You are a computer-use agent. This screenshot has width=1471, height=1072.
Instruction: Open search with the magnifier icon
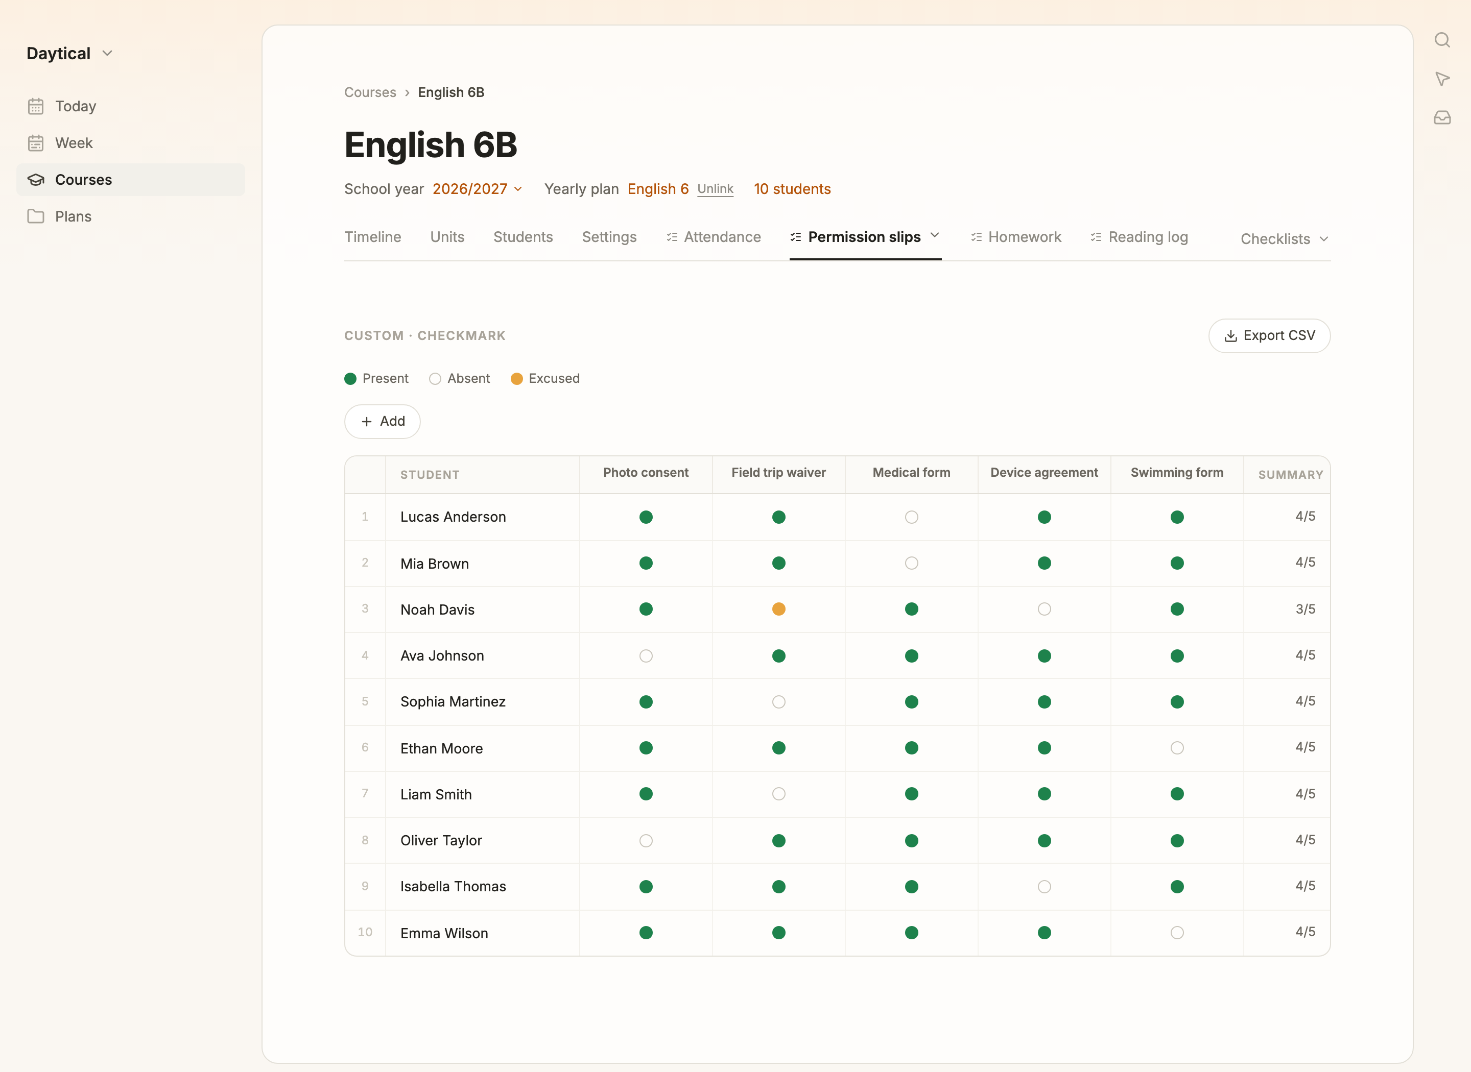click(x=1442, y=40)
